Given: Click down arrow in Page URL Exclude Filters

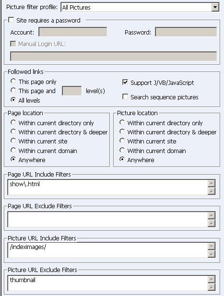Looking at the screenshot, I should 212,224.
